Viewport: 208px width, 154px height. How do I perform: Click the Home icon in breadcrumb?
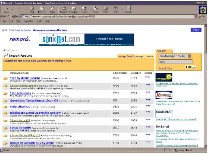(4, 50)
